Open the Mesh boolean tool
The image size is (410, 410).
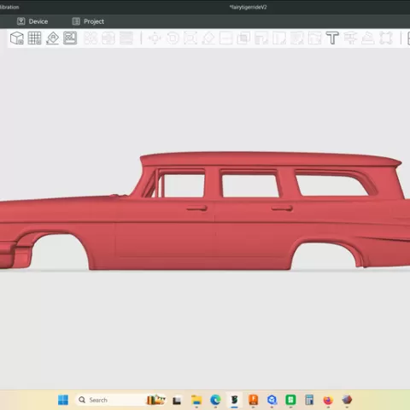(x=243, y=38)
